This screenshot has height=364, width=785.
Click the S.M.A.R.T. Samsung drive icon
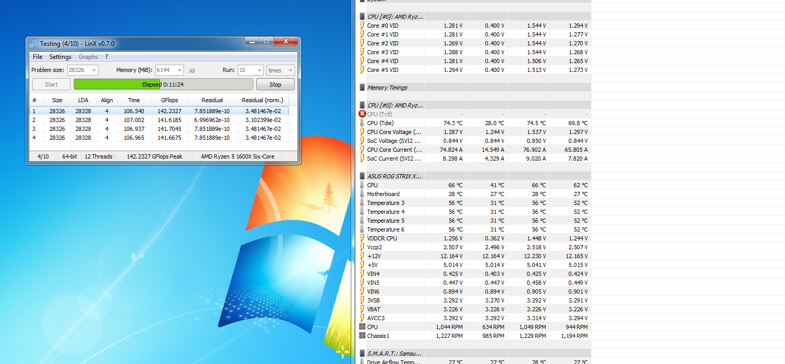pyautogui.click(x=362, y=354)
